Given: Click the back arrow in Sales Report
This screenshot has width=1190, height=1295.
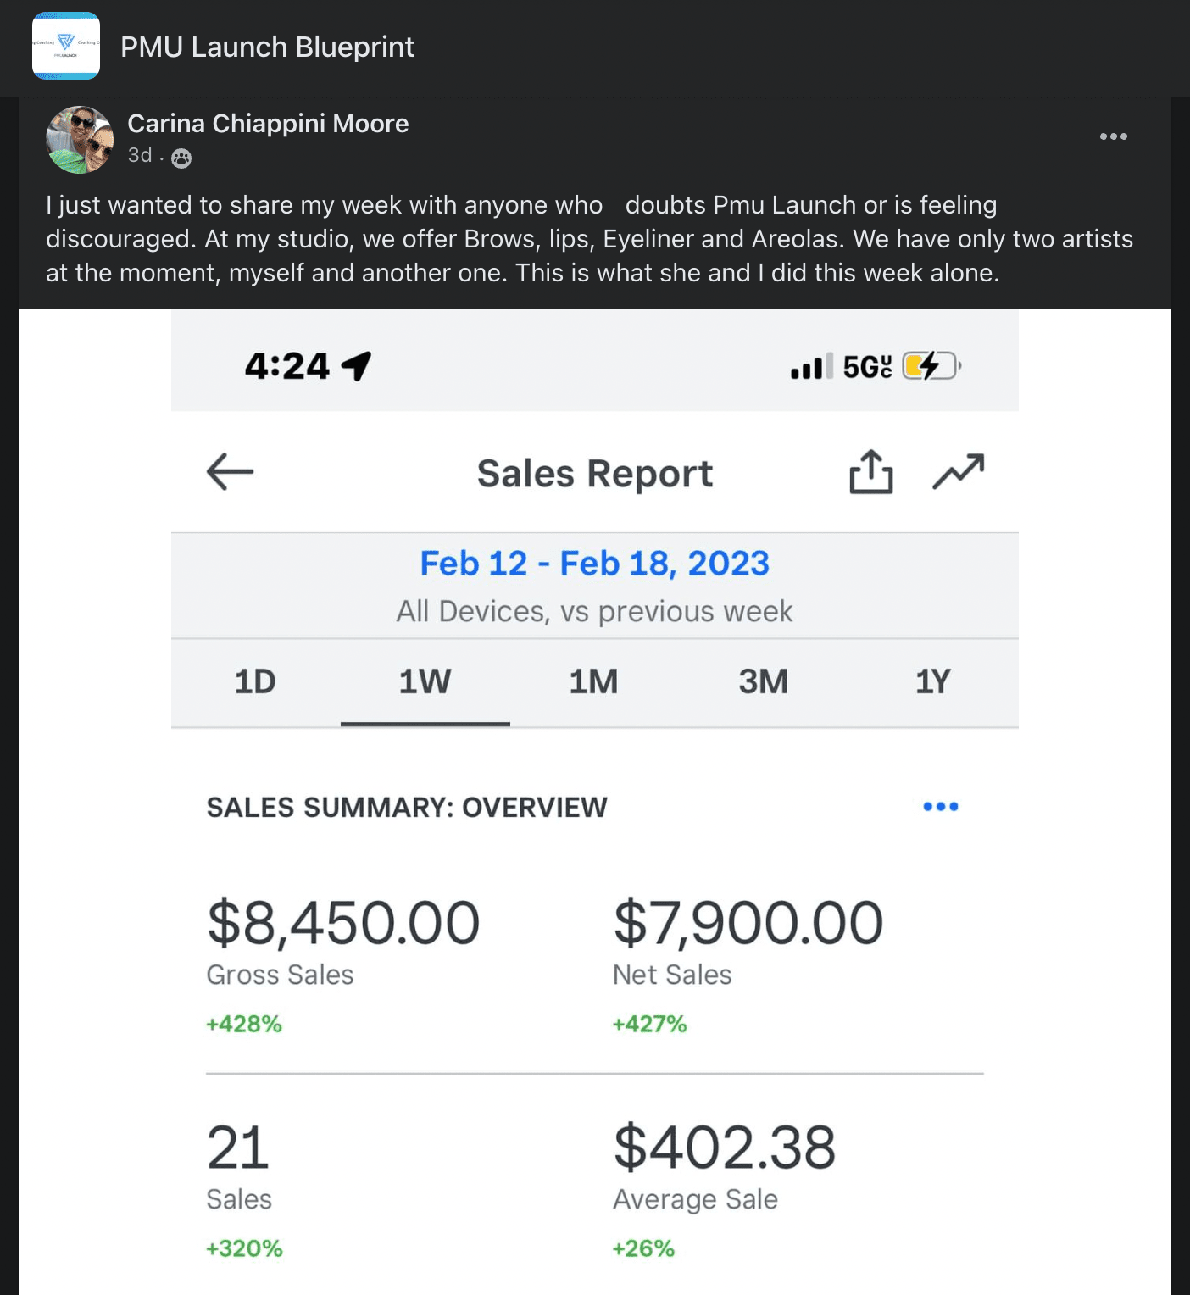Looking at the screenshot, I should coord(230,472).
